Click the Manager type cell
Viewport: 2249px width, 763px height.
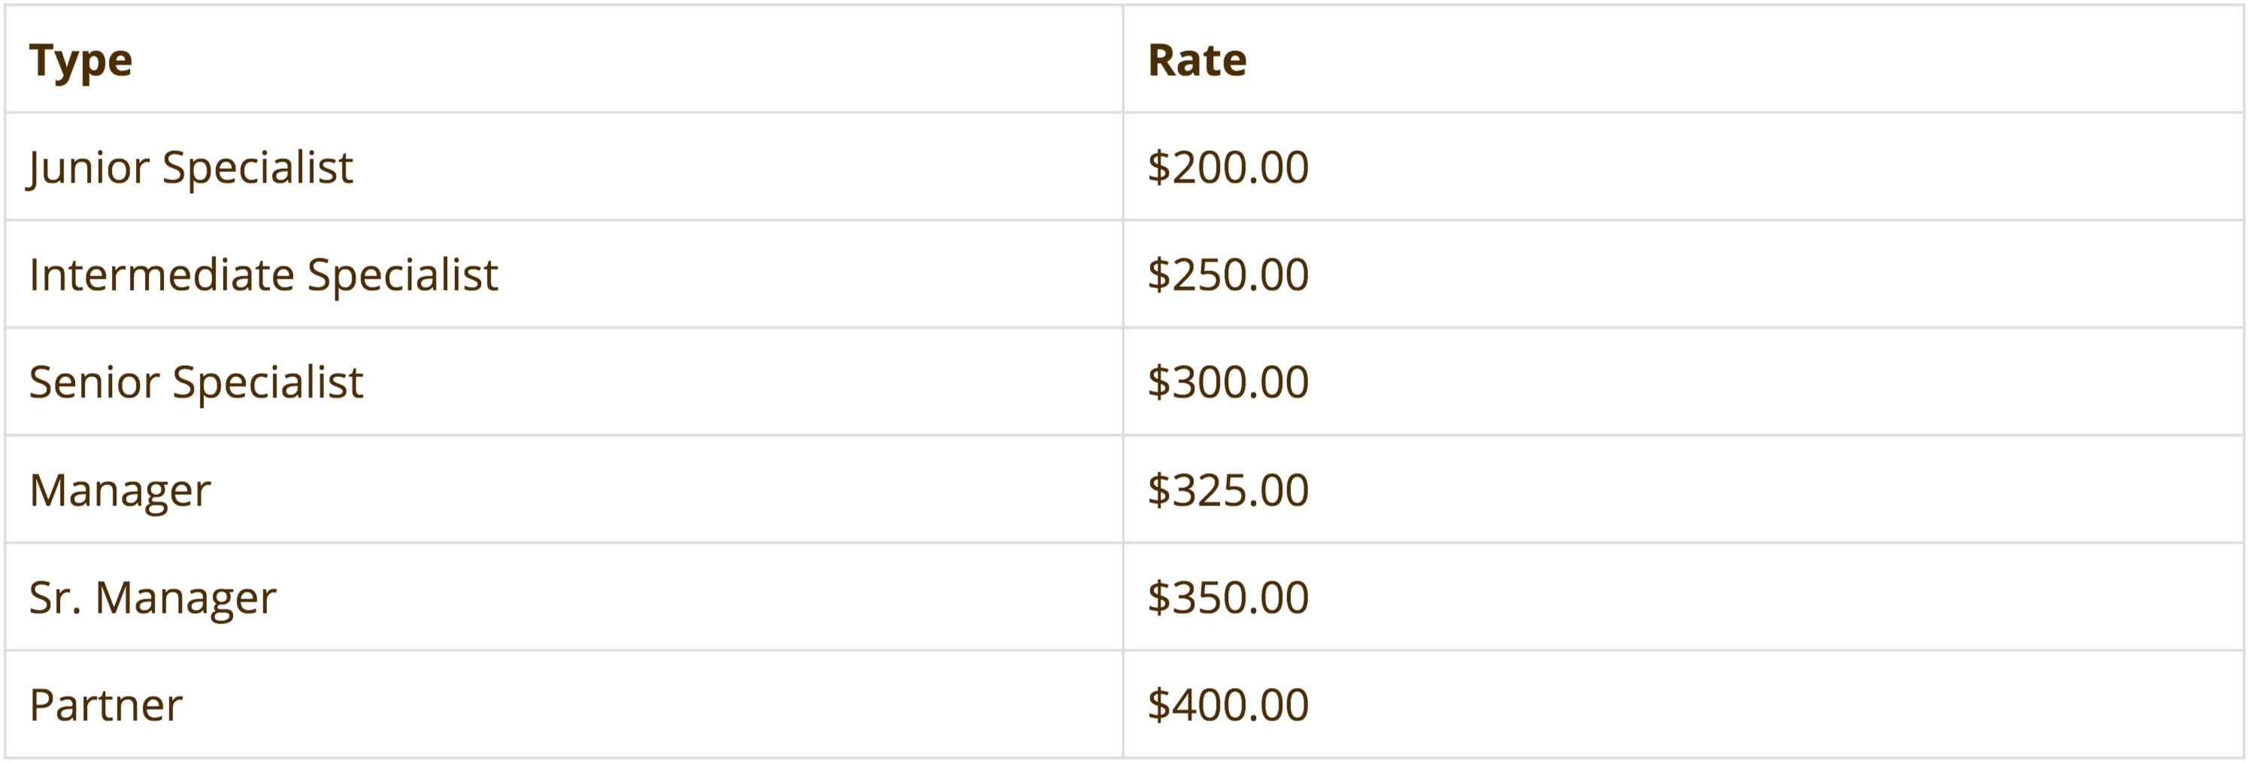[563, 490]
